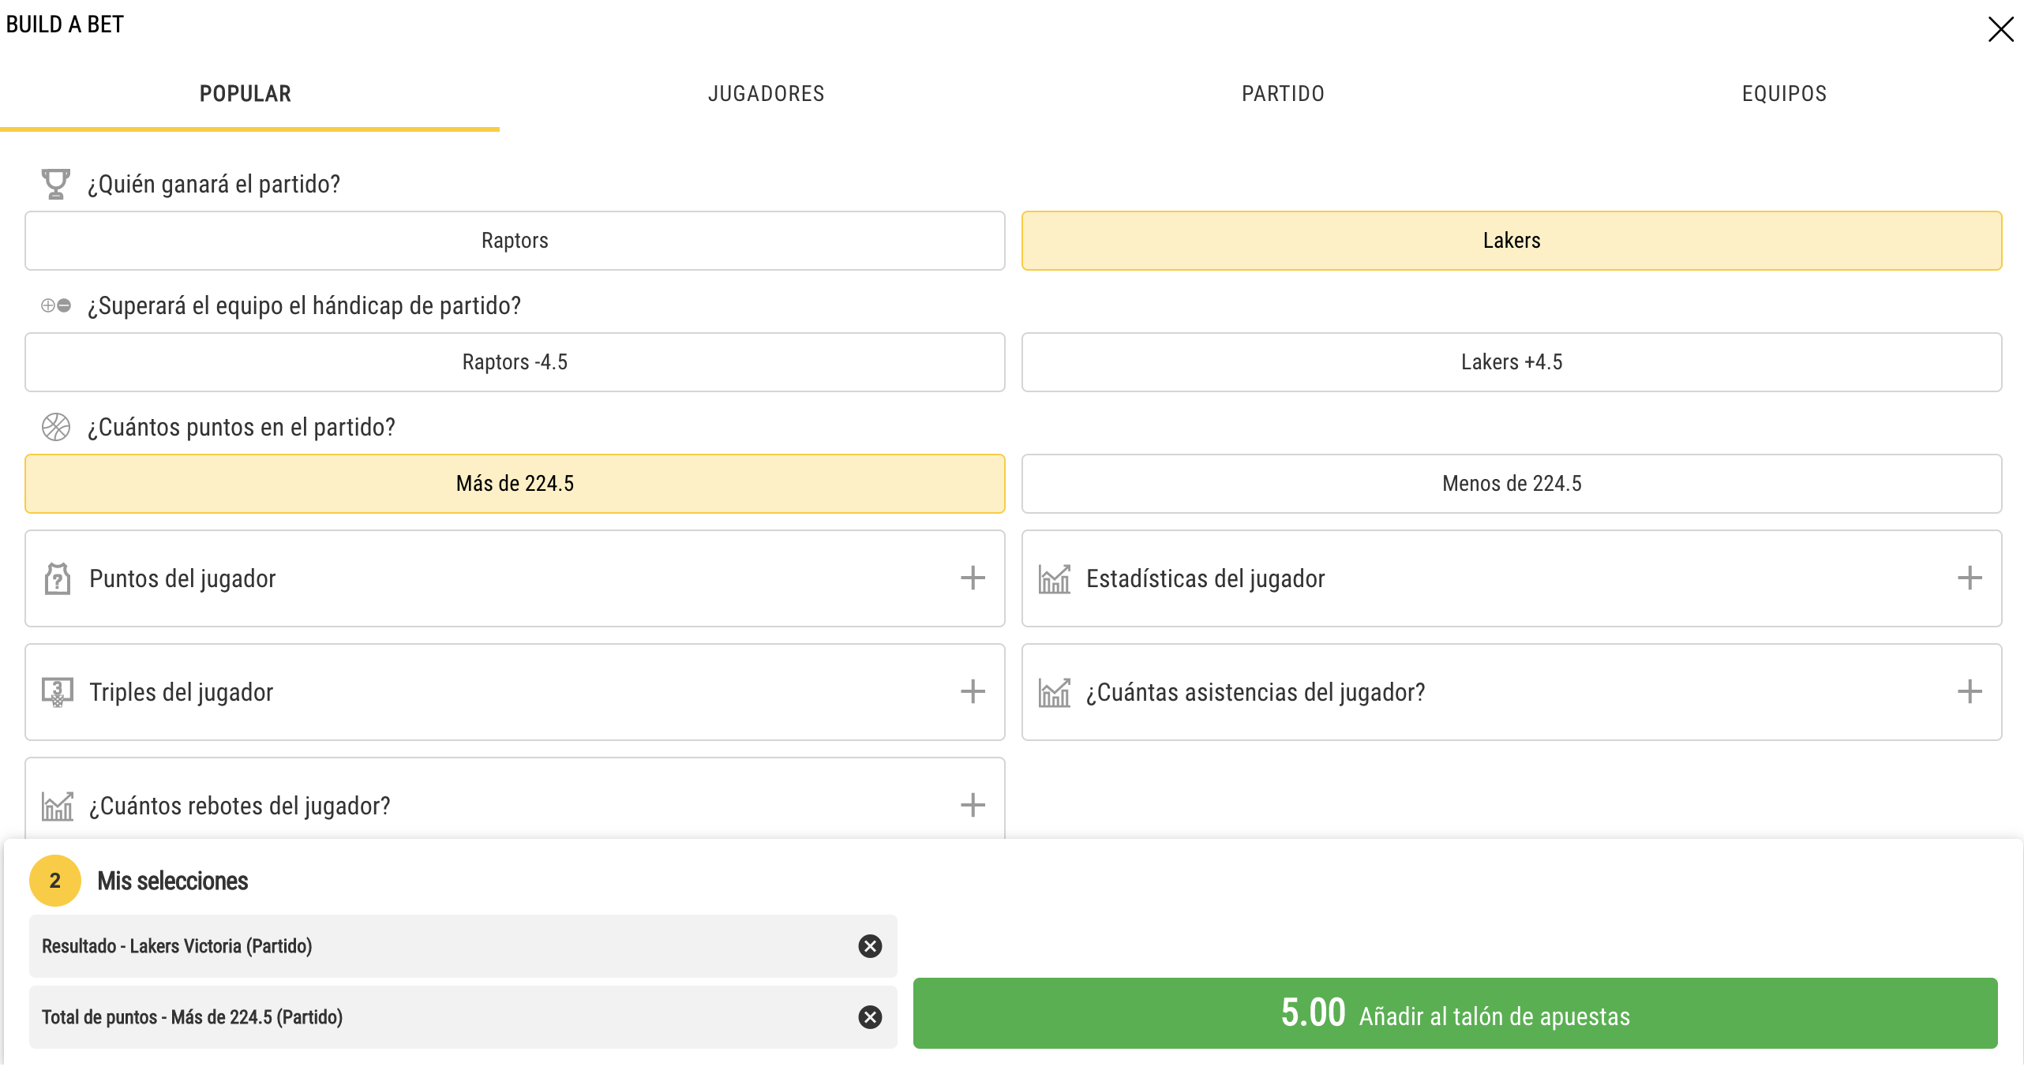Click Total de puntos - Más de 224.5 text
The image size is (2024, 1089).
click(x=192, y=1017)
